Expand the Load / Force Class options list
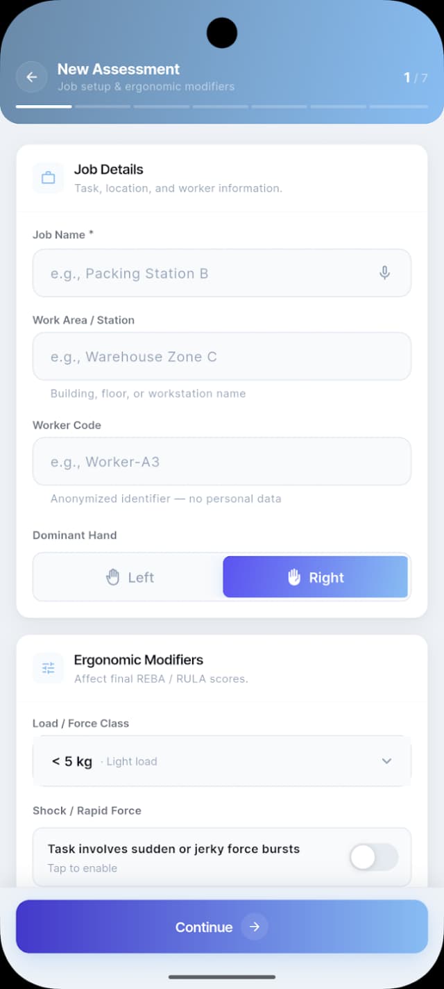 (222, 761)
